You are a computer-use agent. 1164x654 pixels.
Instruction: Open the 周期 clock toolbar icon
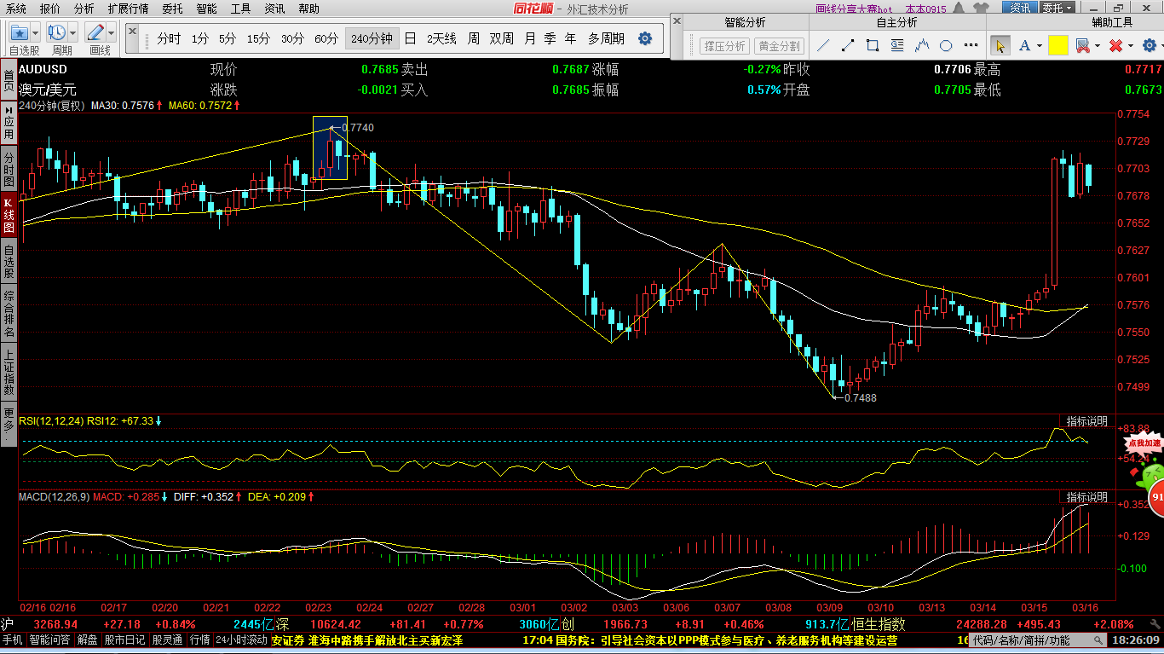click(58, 32)
